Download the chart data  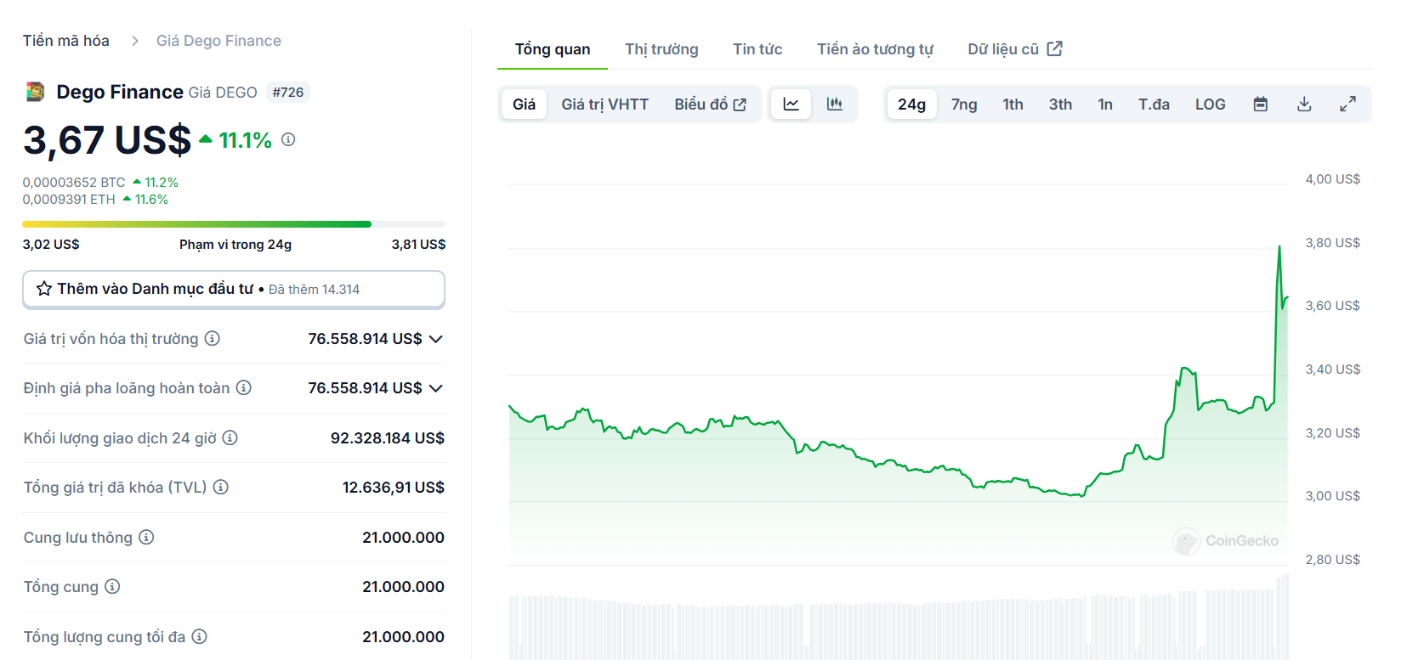click(x=1304, y=104)
